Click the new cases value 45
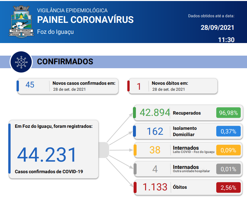This screenshot has height=197, width=247. coord(30,85)
